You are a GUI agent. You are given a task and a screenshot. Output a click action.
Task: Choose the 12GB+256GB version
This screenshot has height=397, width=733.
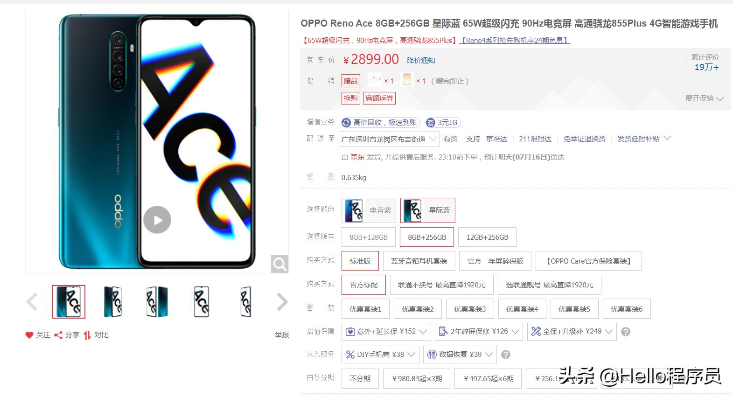487,237
